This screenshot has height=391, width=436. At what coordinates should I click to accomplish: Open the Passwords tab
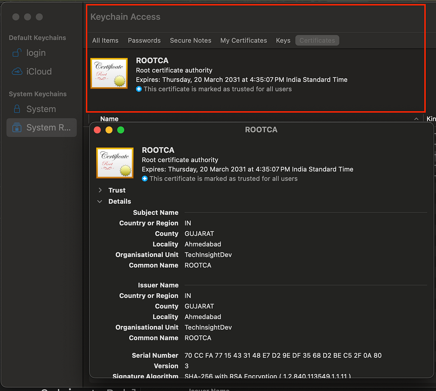click(144, 40)
